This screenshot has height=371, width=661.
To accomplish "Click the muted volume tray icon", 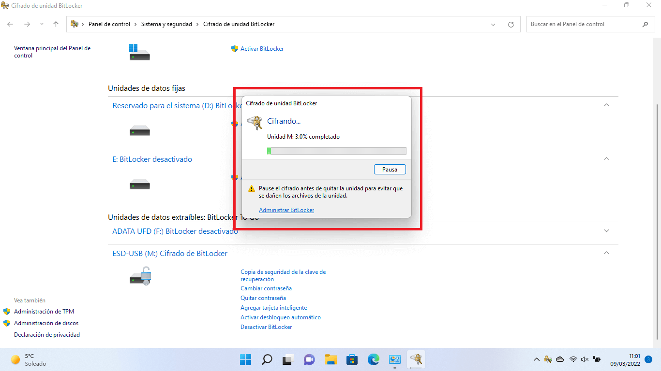I will pos(585,359).
